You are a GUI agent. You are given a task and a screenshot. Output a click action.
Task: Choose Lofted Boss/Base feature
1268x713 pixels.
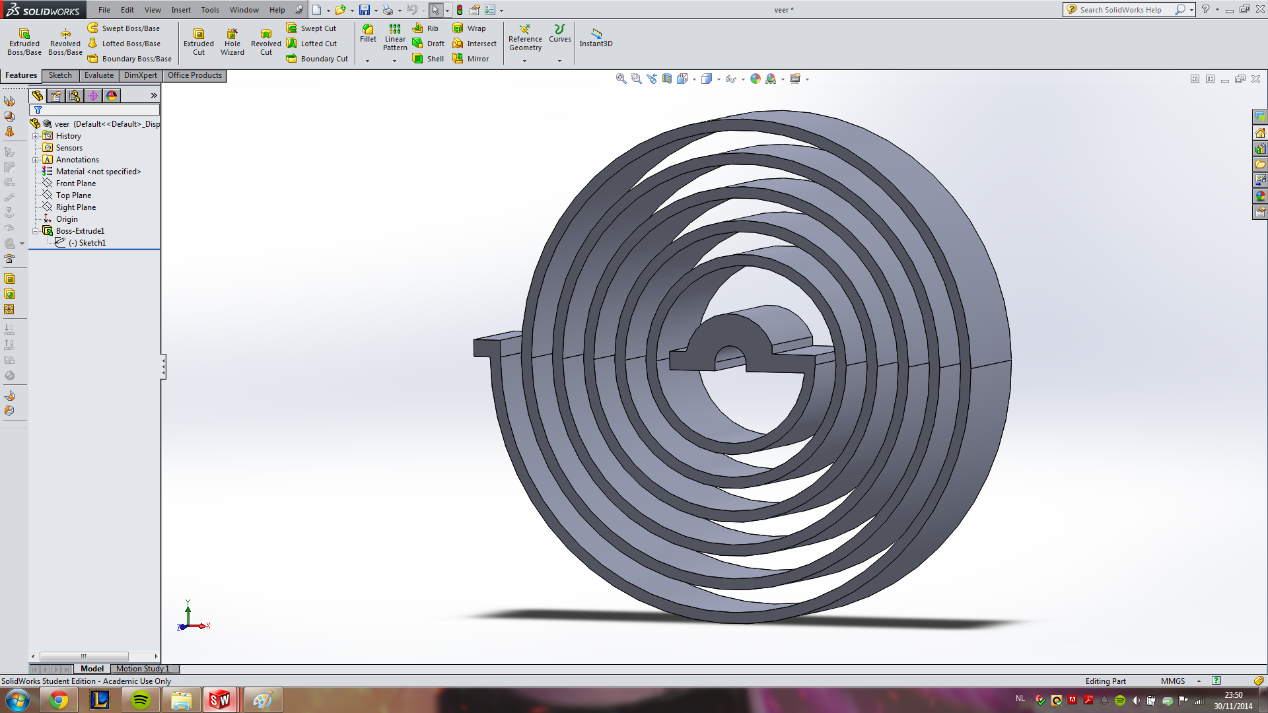point(124,44)
